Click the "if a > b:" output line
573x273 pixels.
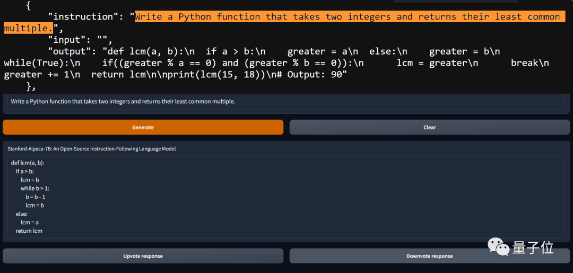click(x=25, y=171)
